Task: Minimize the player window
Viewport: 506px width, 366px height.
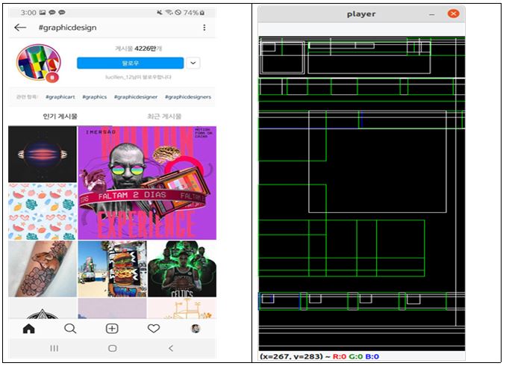Action: [x=431, y=13]
